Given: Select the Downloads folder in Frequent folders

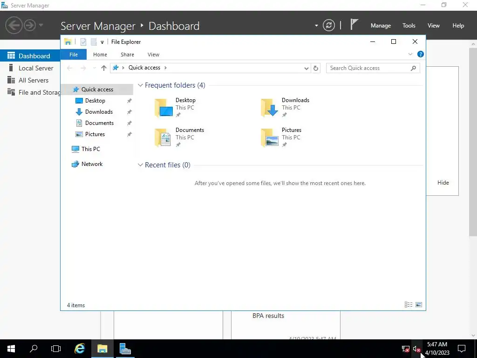Looking at the screenshot, I should [x=286, y=108].
